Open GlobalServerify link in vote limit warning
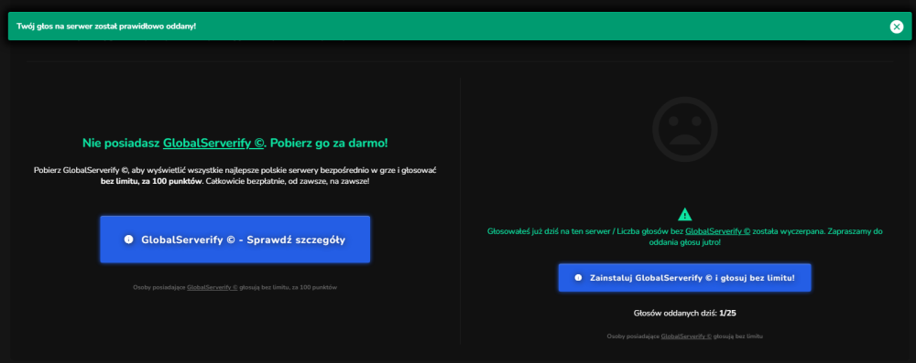916x363 pixels. [717, 231]
